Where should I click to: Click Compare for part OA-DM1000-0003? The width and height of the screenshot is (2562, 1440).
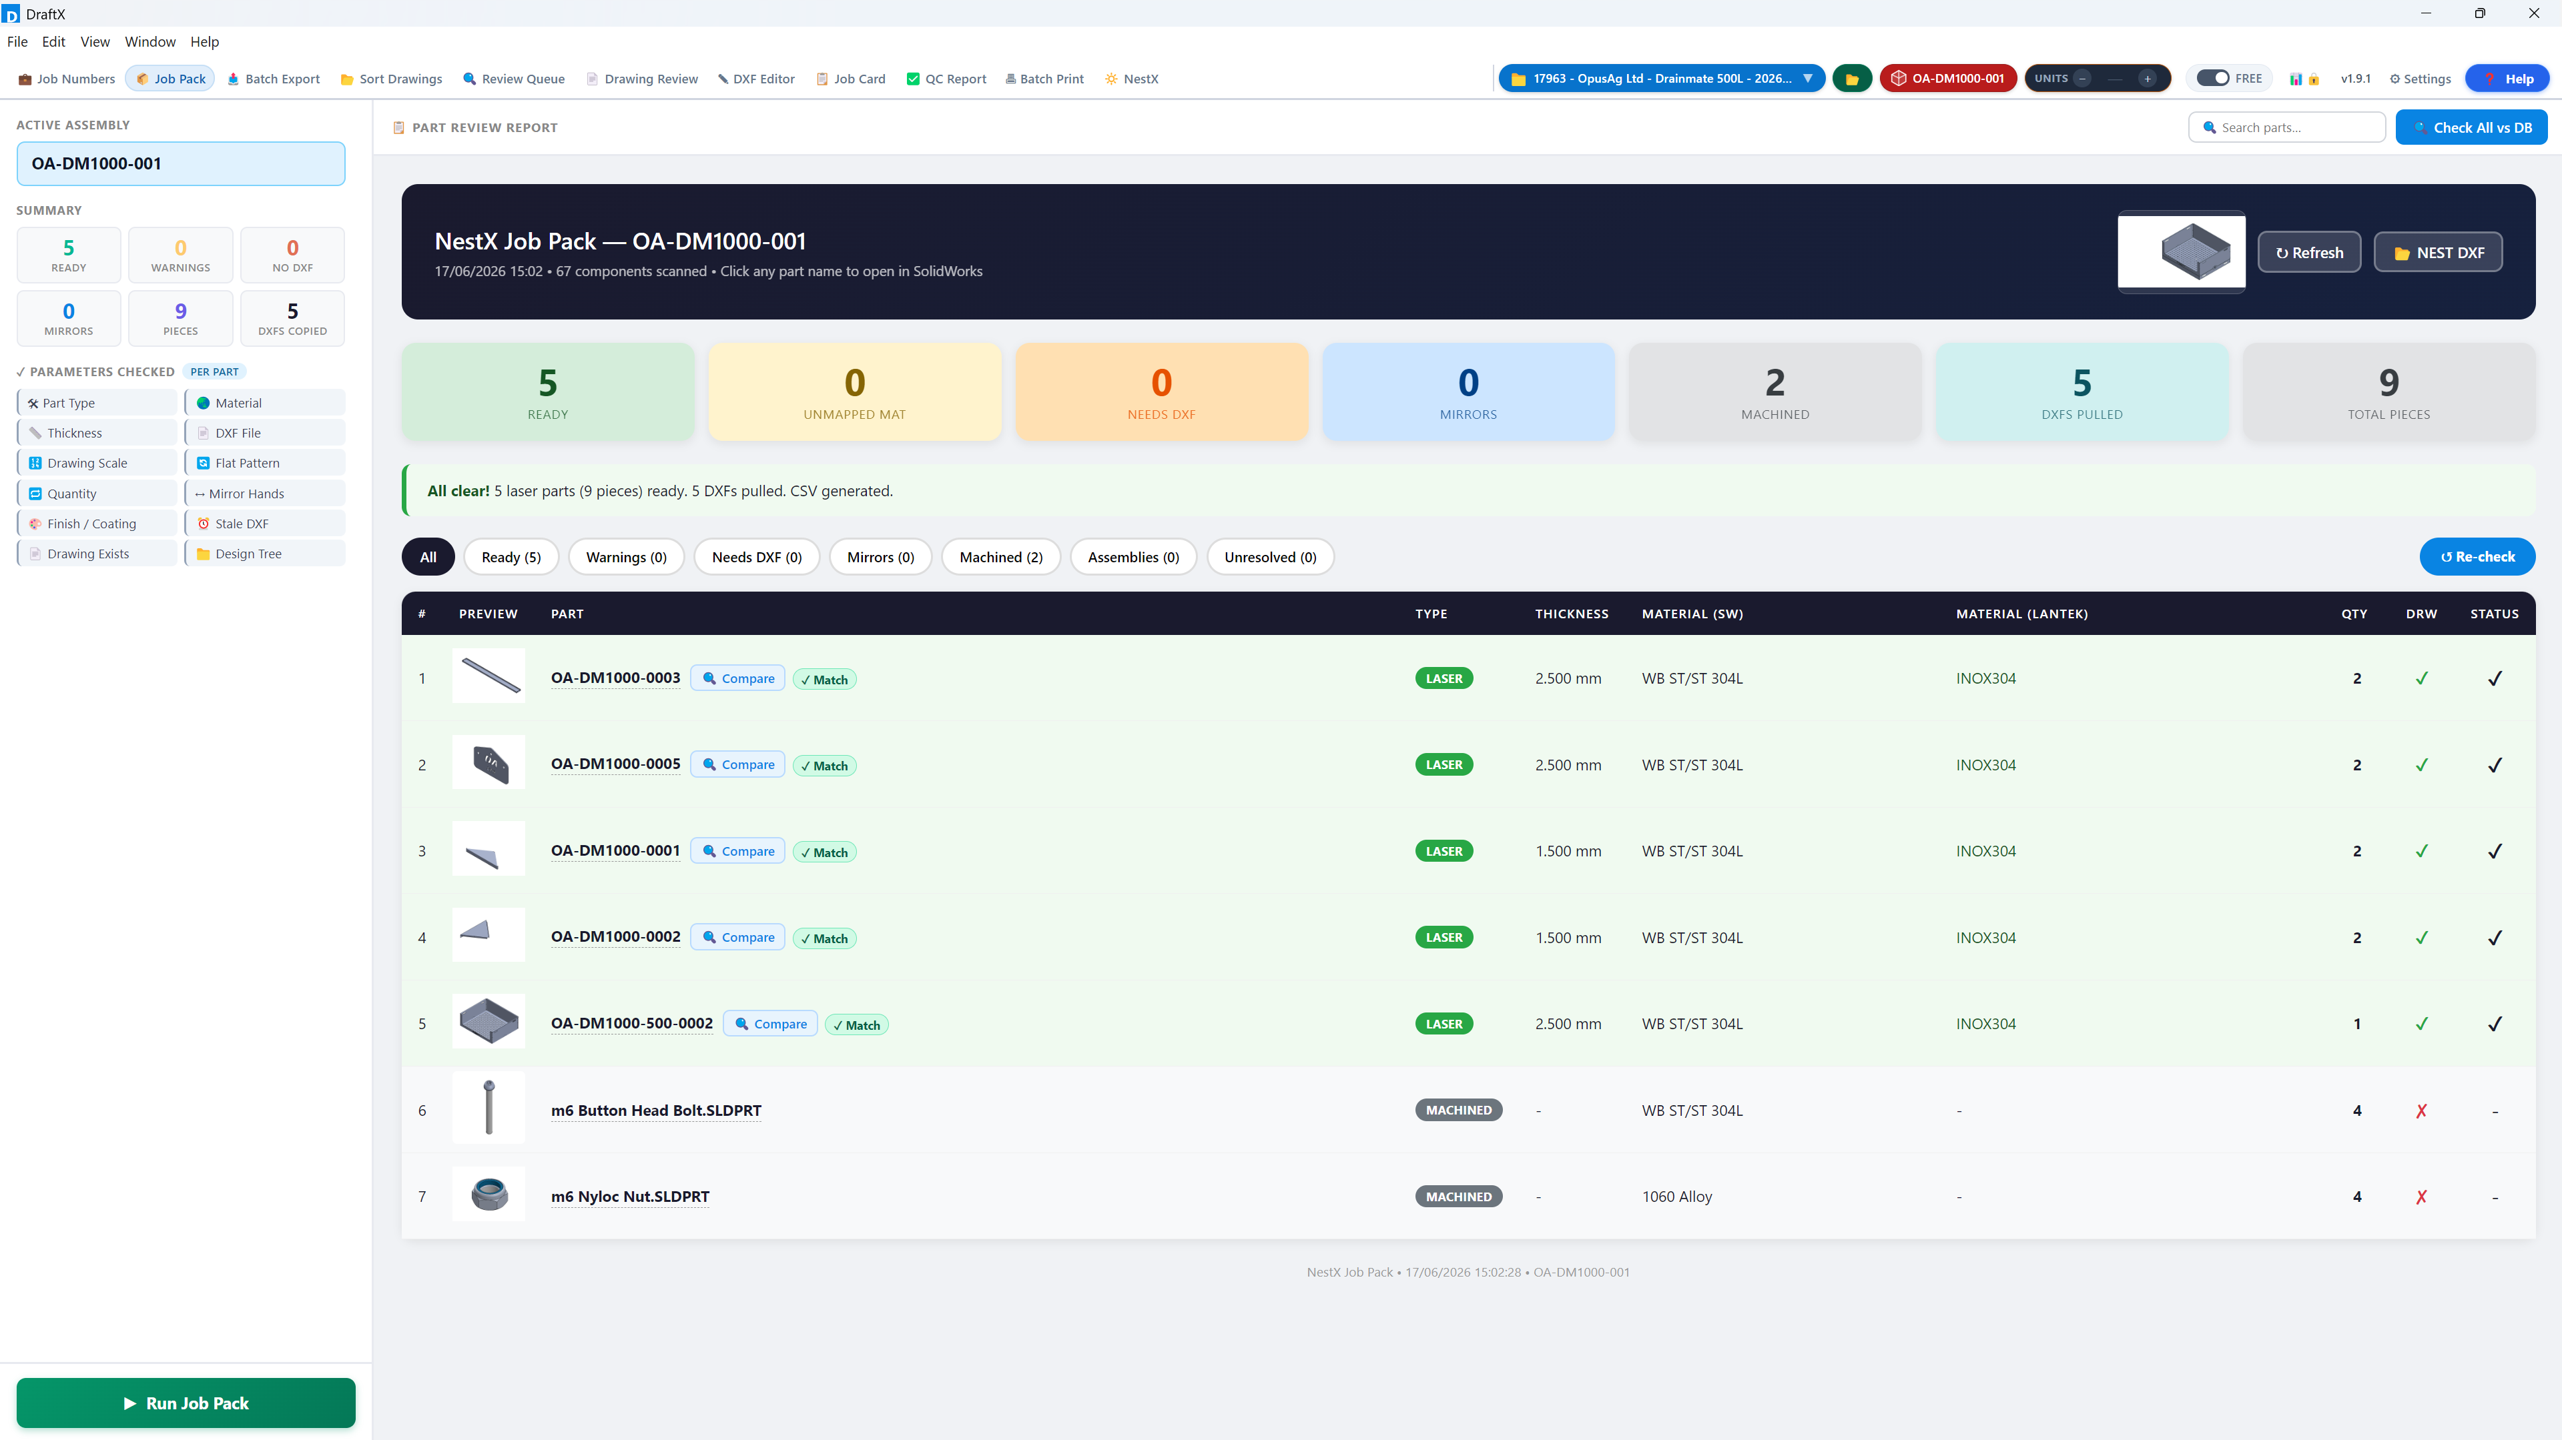(738, 679)
